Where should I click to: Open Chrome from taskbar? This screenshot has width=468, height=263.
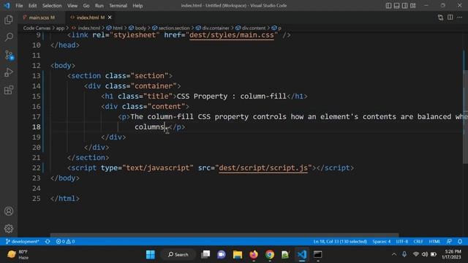[270, 254]
